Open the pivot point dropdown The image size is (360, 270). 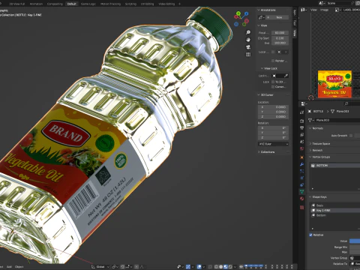115,267
